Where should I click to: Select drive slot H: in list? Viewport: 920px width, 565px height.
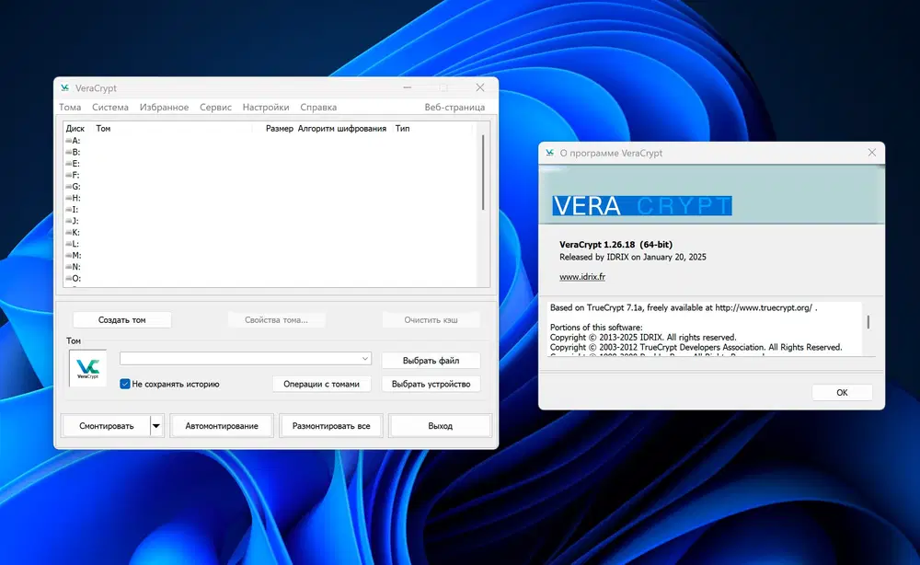pyautogui.click(x=73, y=198)
